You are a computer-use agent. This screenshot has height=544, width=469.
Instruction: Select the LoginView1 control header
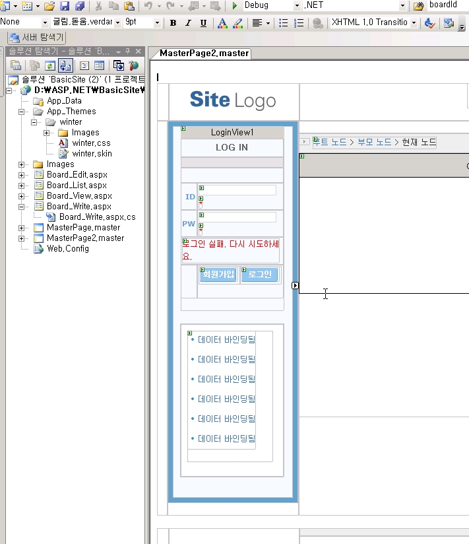232,132
